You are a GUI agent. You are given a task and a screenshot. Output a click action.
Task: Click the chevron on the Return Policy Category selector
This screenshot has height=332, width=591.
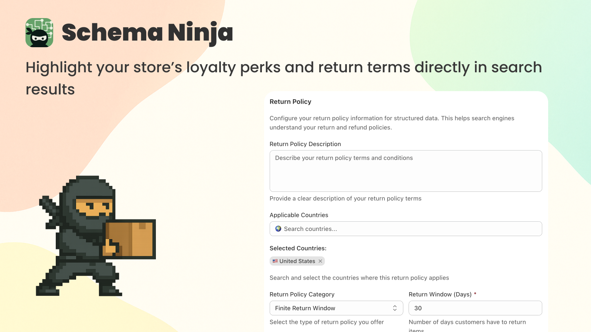point(394,308)
